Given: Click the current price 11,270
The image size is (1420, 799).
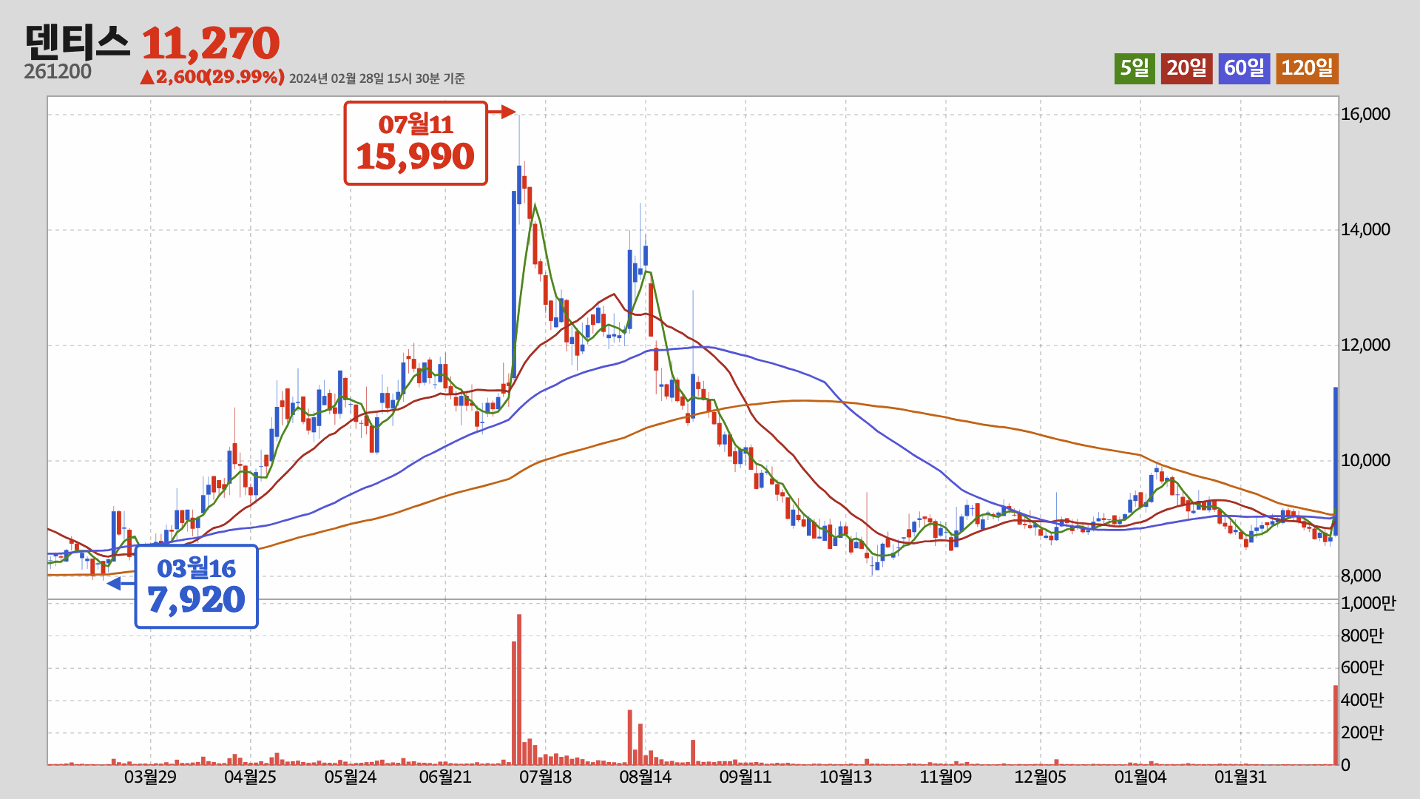Looking at the screenshot, I should (211, 43).
